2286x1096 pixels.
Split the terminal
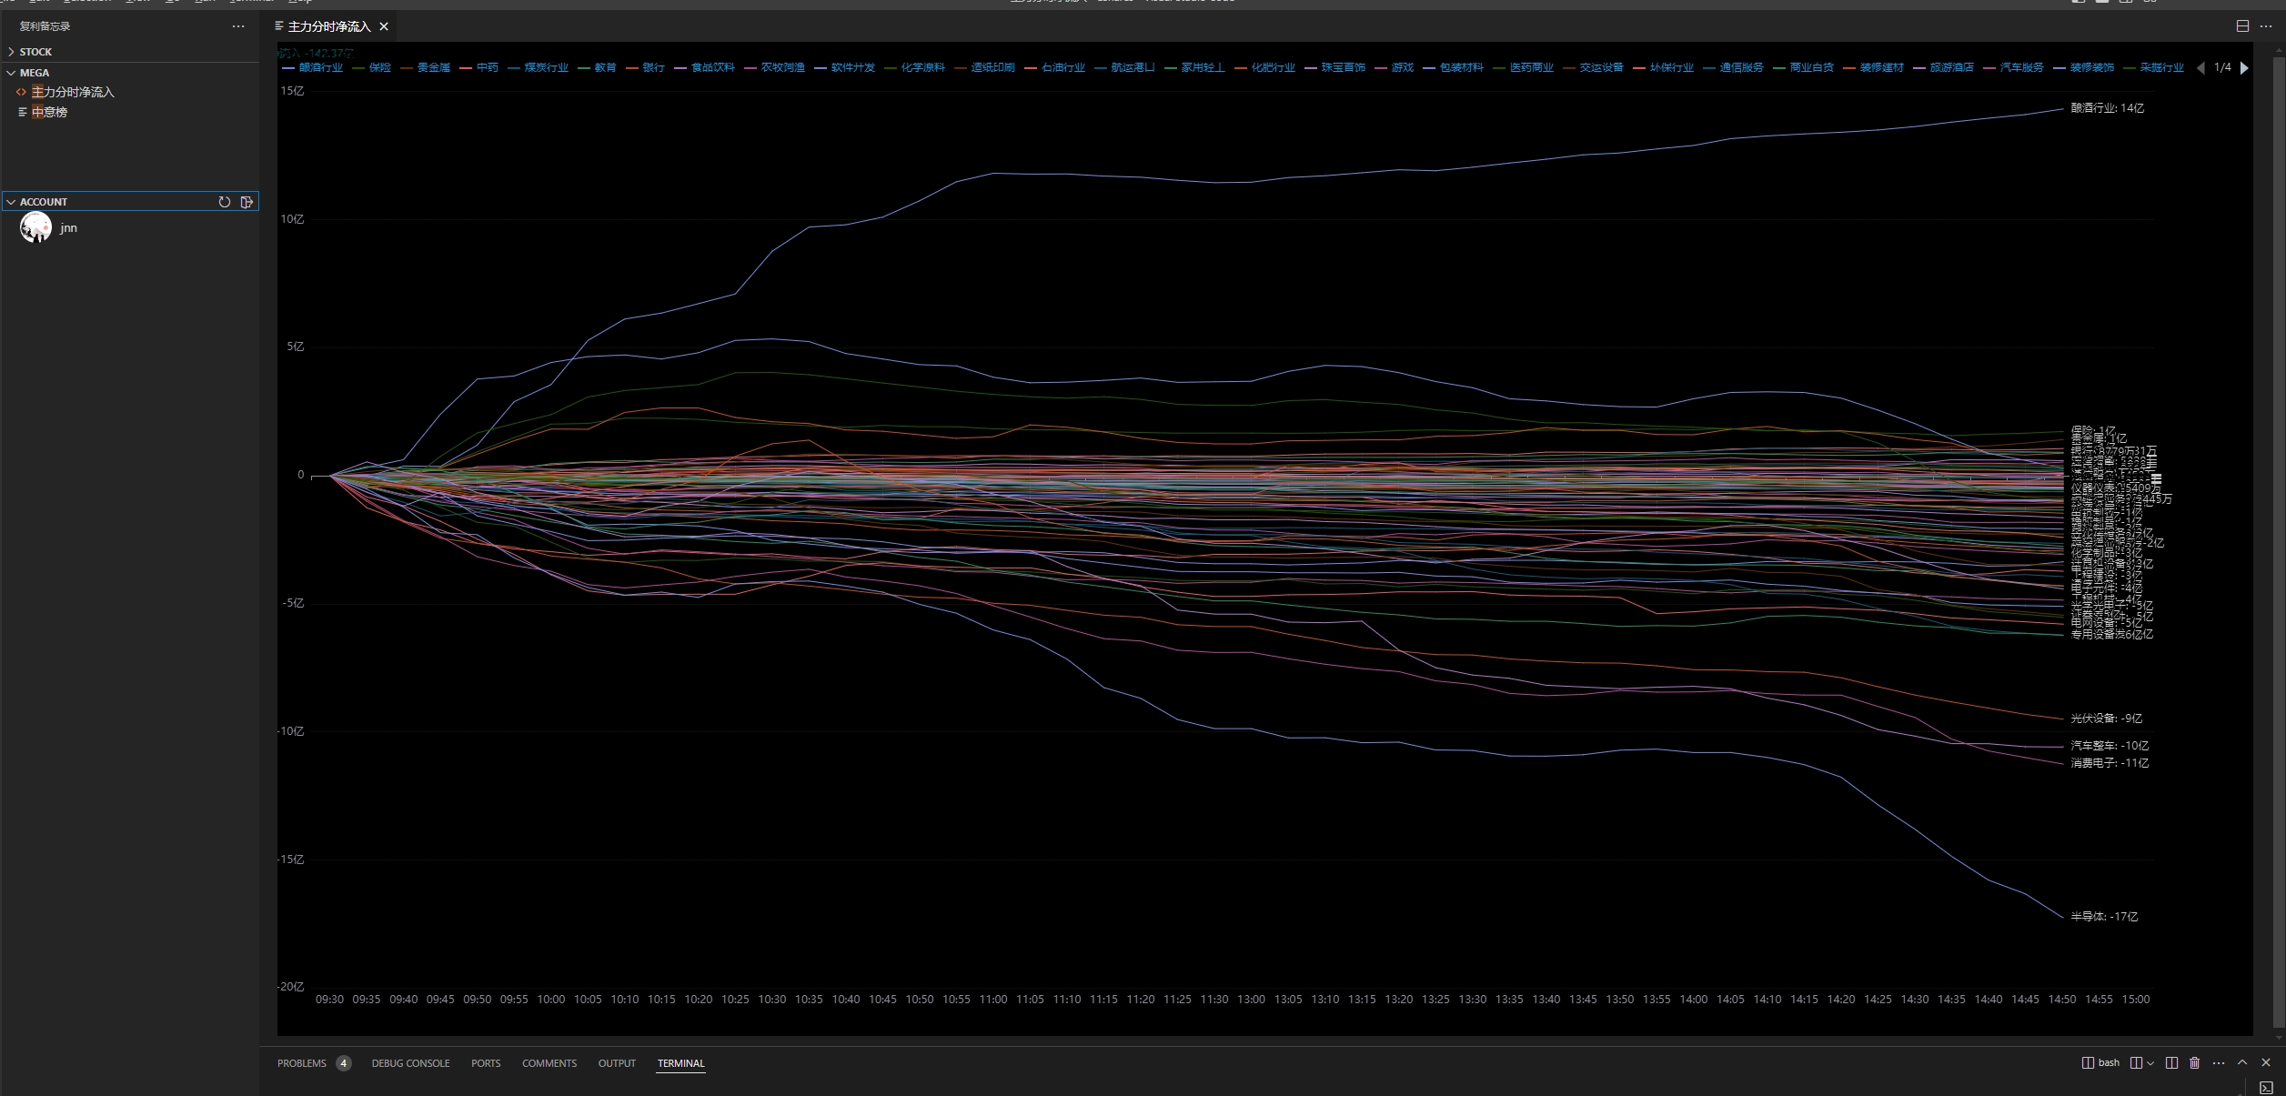[2171, 1063]
